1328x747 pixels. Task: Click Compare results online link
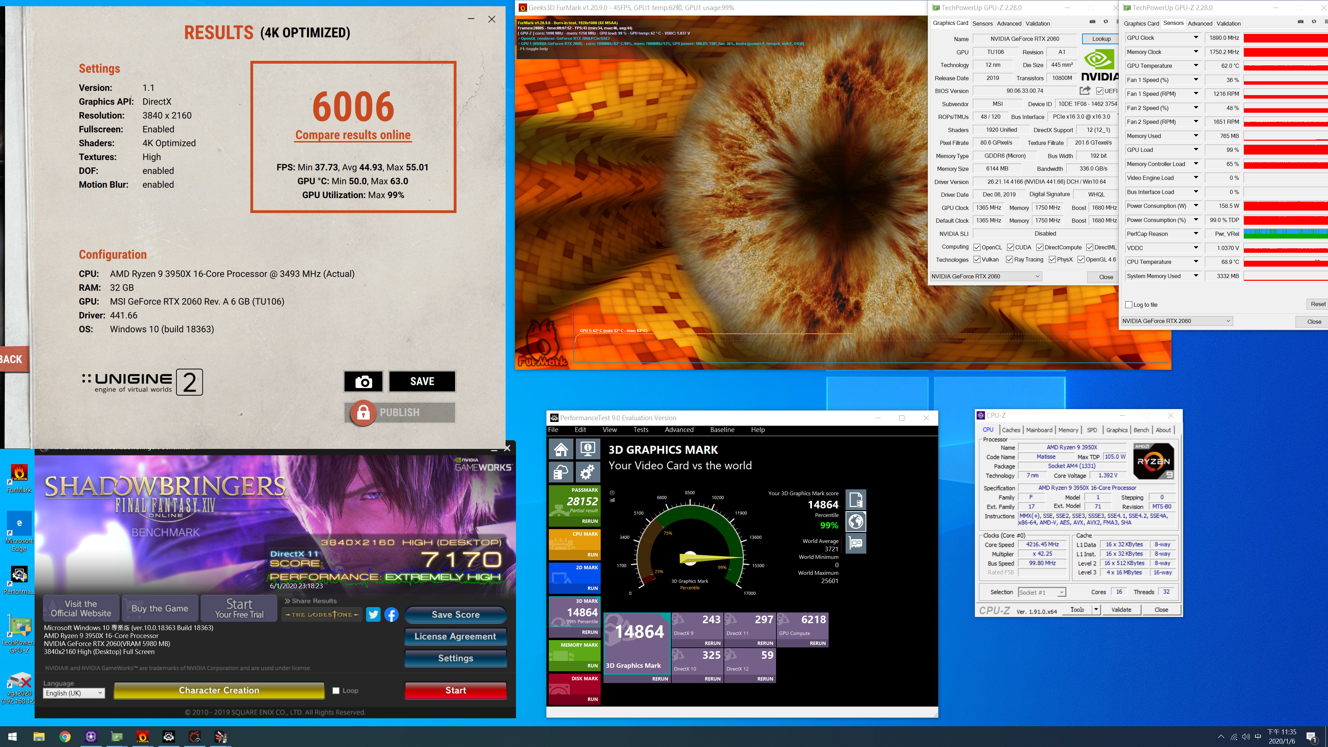tap(353, 135)
